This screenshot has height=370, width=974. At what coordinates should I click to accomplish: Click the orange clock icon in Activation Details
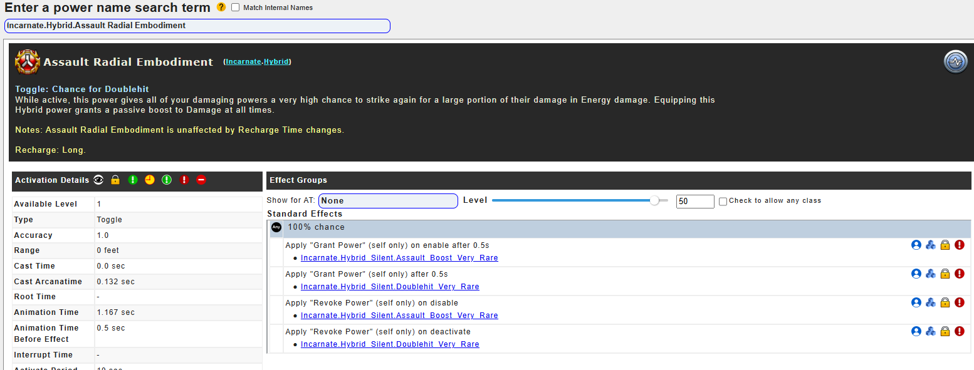pos(149,180)
